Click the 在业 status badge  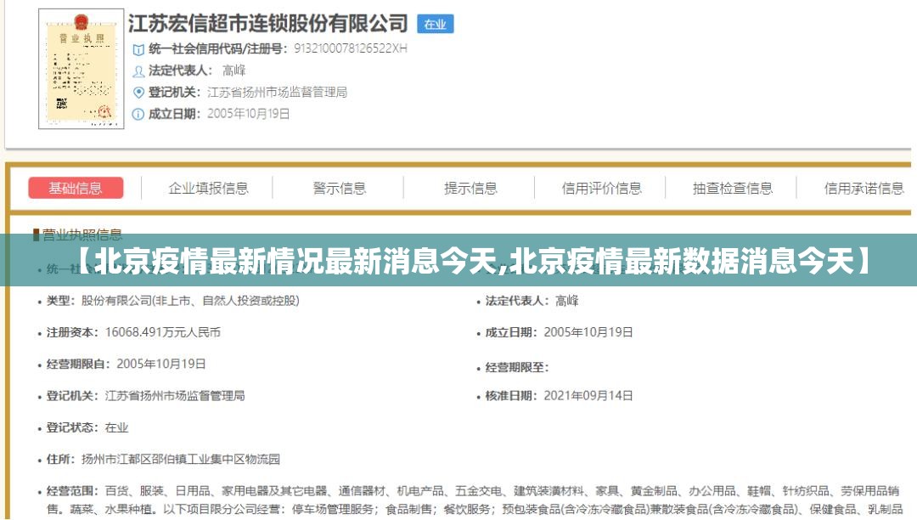435,24
